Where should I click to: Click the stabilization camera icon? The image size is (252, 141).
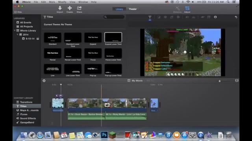coord(178,17)
